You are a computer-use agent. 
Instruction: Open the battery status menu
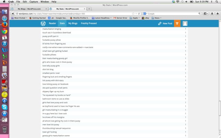point(192,1)
